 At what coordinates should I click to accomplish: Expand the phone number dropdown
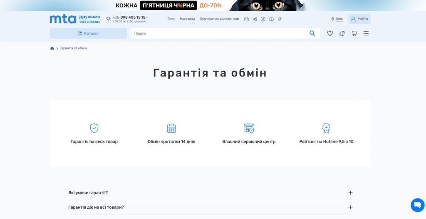(147, 17)
